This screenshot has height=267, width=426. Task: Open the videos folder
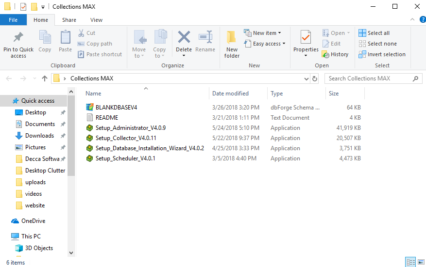pos(33,194)
